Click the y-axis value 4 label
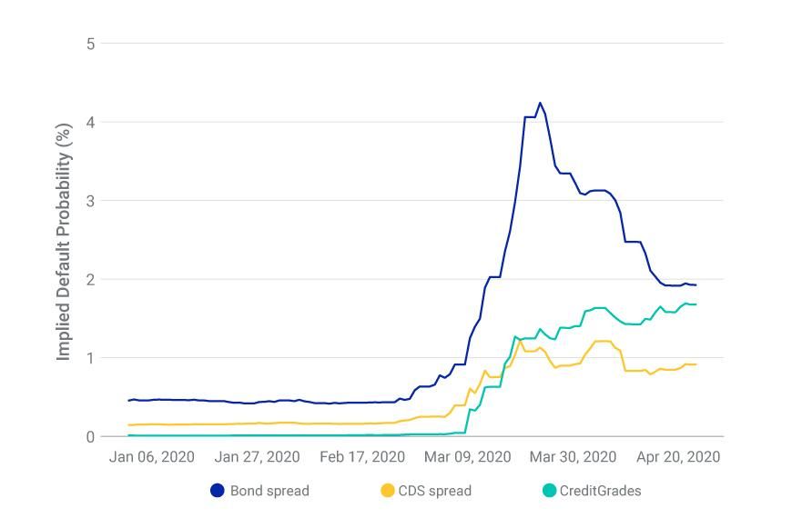 [91, 122]
